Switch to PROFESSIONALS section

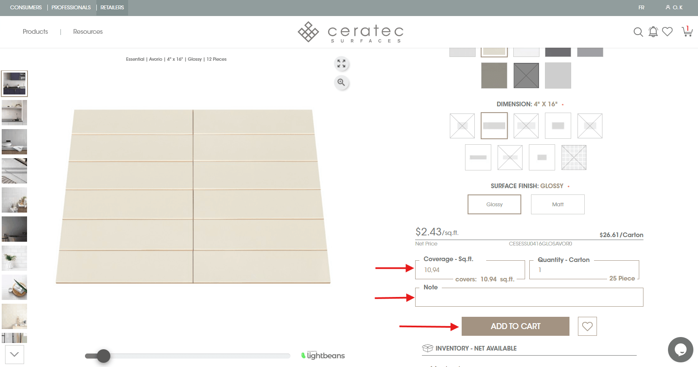71,8
